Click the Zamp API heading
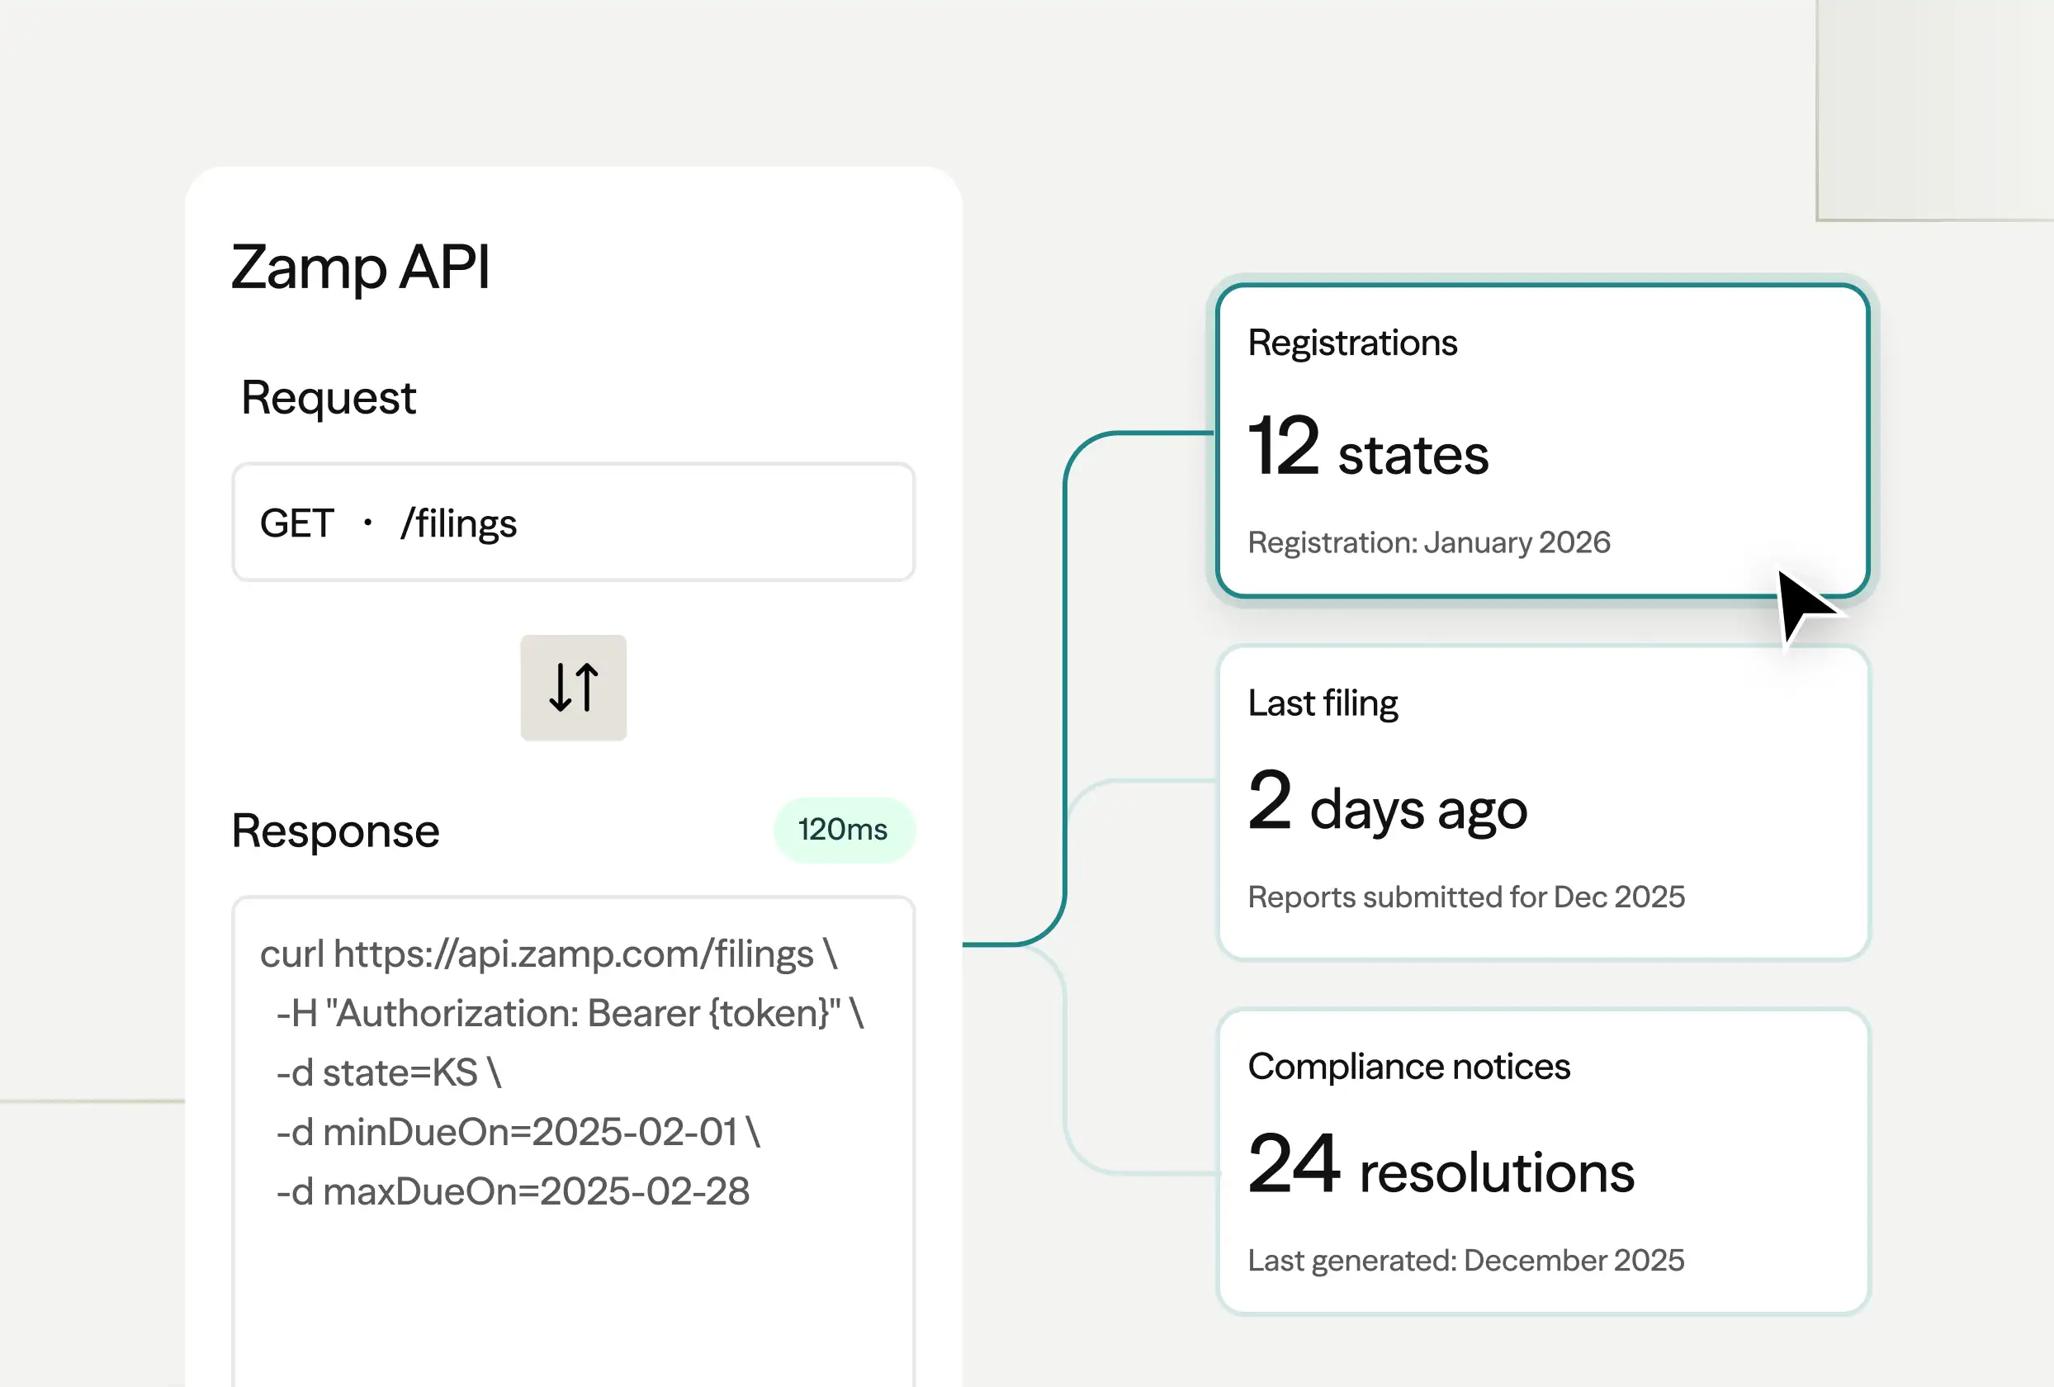Screen dimensions: 2054x1387 click(x=361, y=267)
